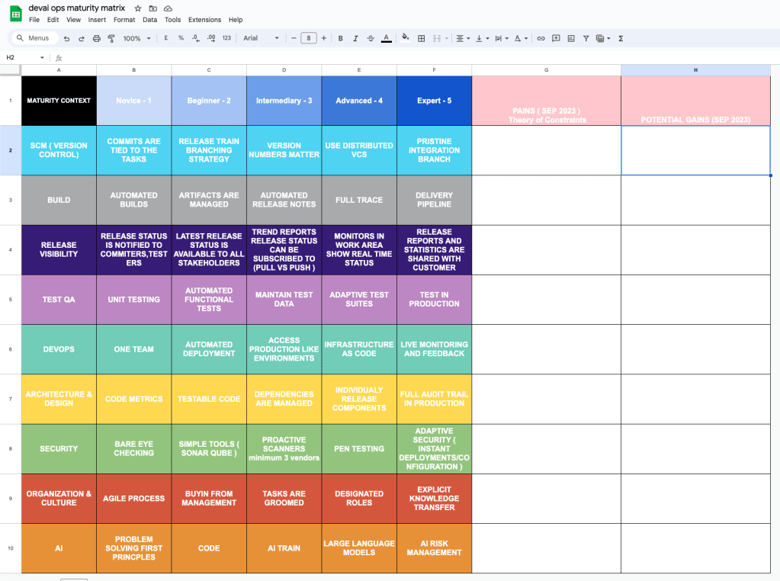Rename the document title devai ops maturity matrix
This screenshot has width=780, height=581.
click(x=77, y=8)
